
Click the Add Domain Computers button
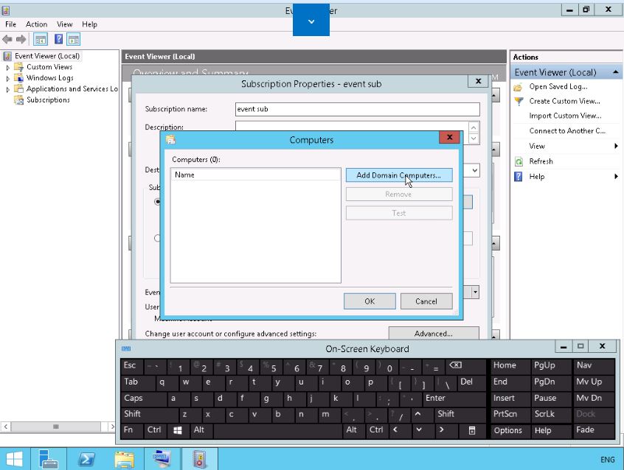click(398, 175)
